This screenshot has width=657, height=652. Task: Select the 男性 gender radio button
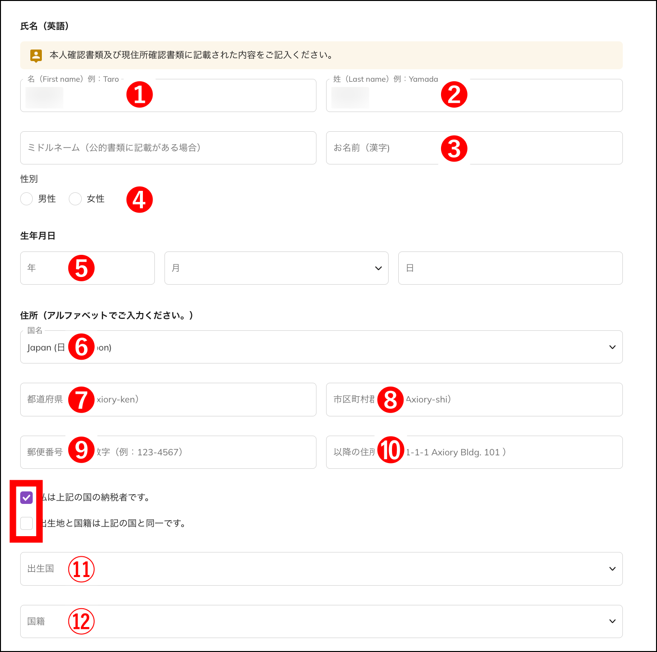[26, 199]
